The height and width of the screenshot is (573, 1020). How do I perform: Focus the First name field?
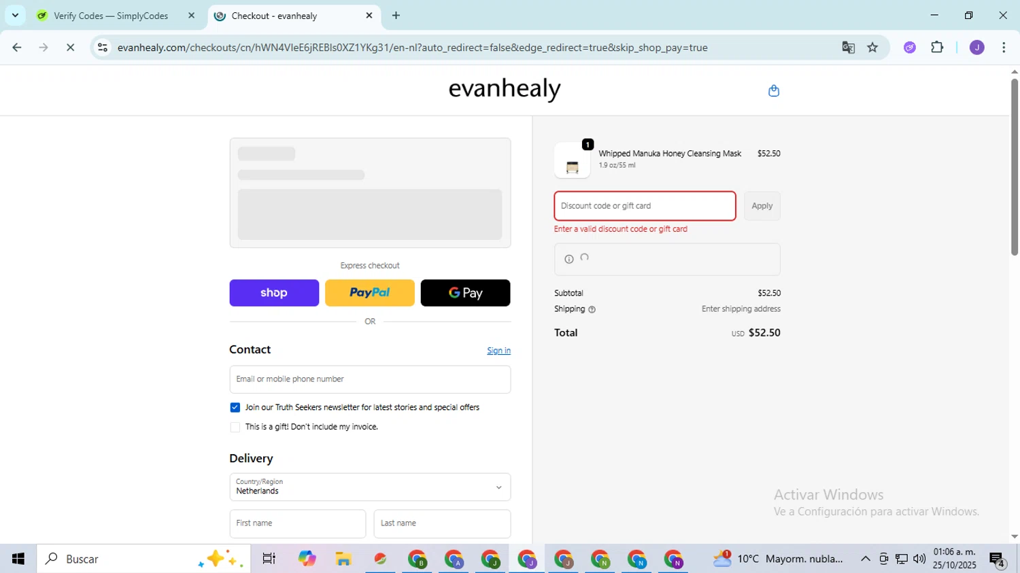pos(298,524)
